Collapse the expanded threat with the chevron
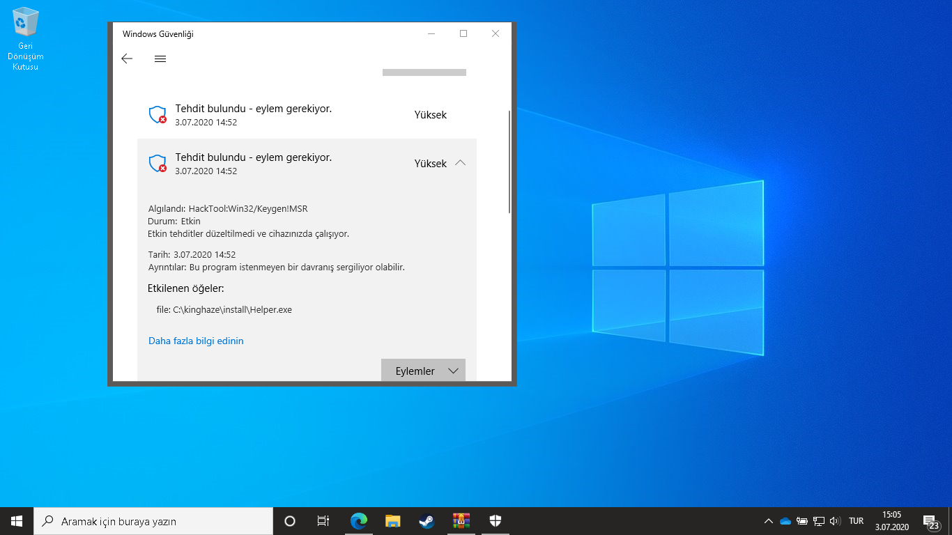The width and height of the screenshot is (952, 535). point(460,163)
